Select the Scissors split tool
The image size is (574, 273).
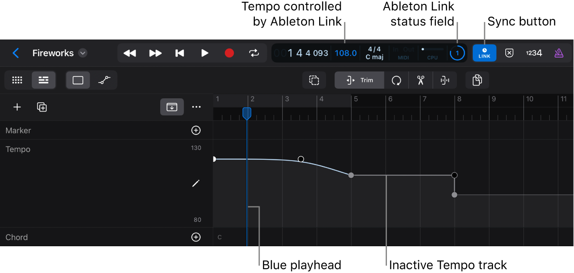click(x=420, y=80)
